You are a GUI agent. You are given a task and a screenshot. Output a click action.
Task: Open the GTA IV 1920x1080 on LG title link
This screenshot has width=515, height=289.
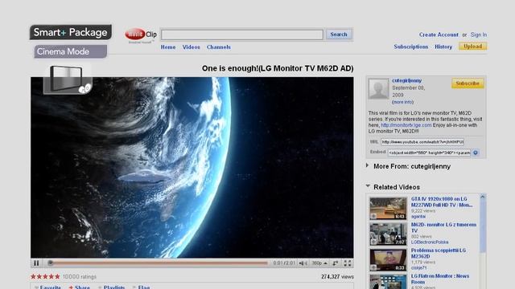tap(442, 201)
